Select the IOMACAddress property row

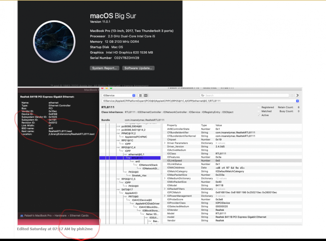click(x=232, y=168)
